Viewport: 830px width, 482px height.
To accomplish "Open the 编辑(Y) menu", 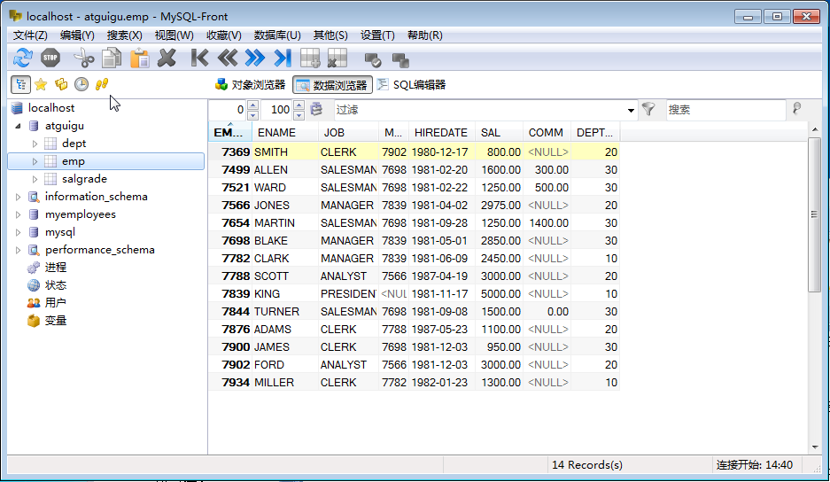I will [x=77, y=35].
